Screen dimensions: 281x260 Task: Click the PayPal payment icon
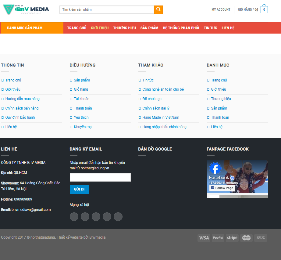click(218, 238)
